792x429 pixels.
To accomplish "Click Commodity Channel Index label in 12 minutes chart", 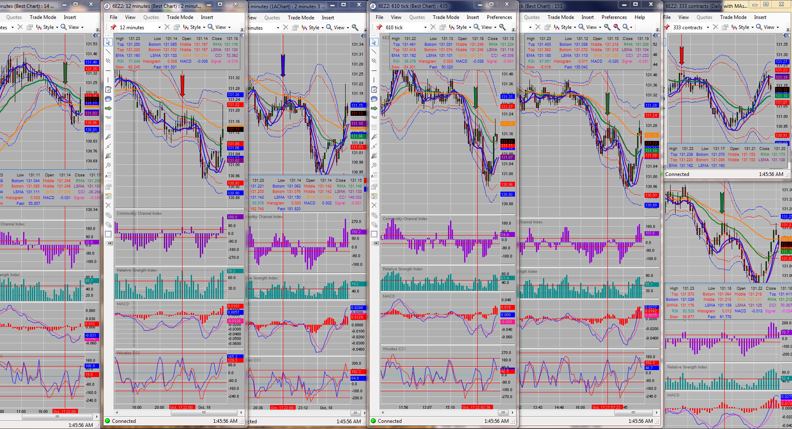I will 139,213.
